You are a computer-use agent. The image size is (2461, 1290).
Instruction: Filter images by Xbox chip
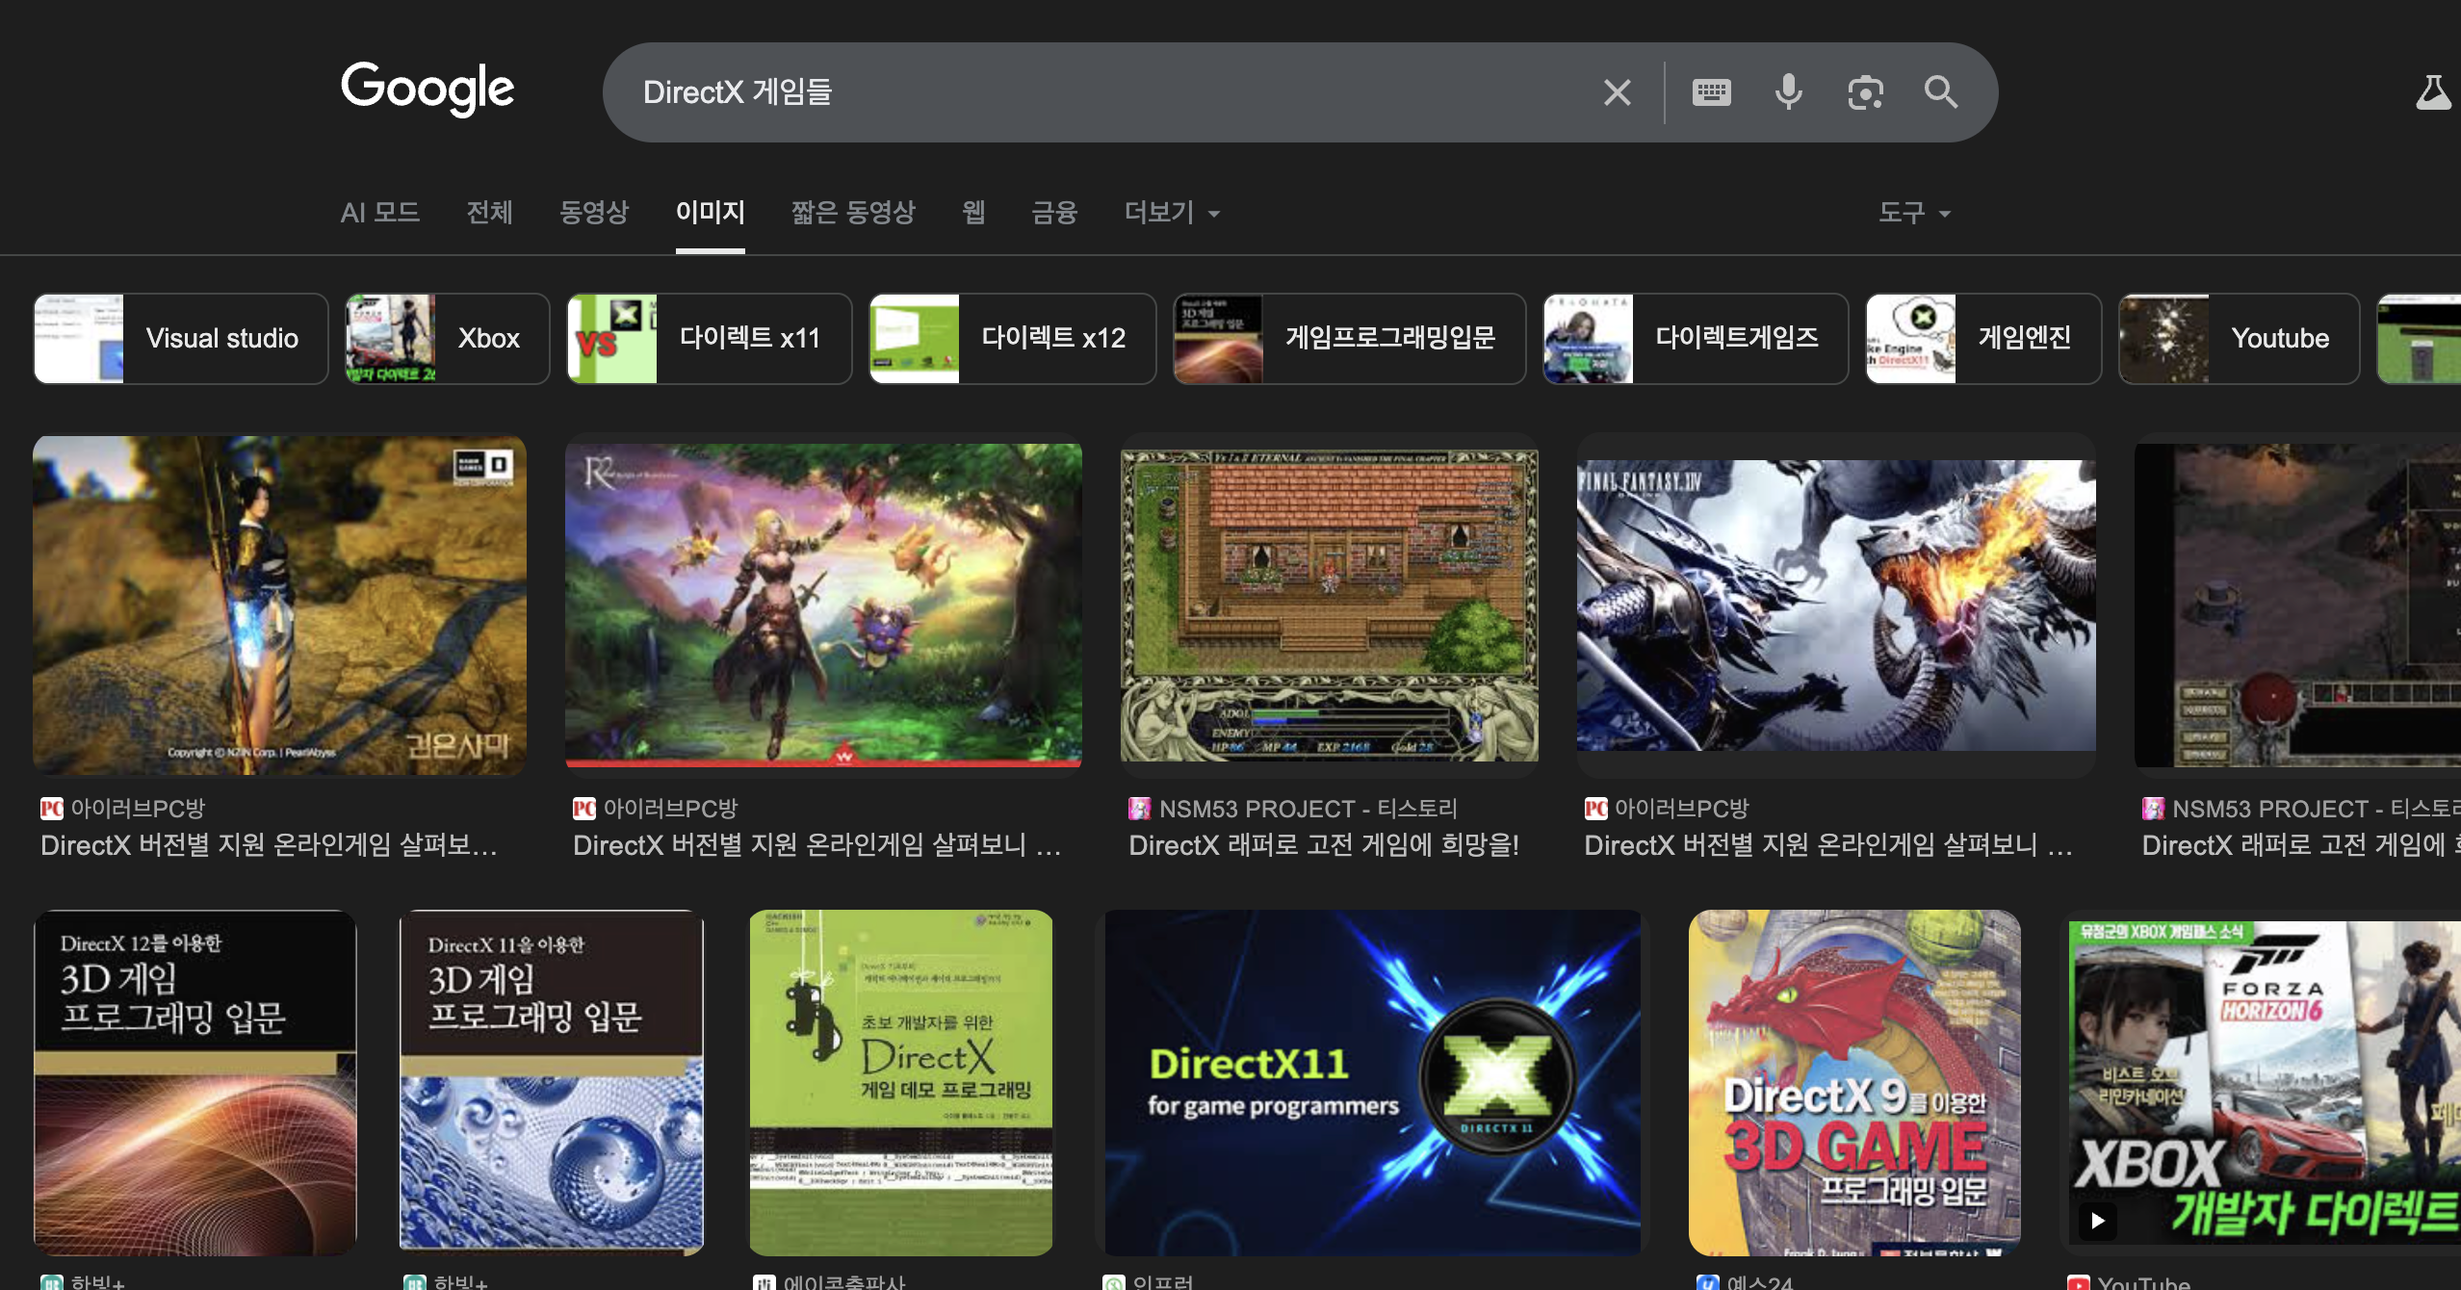tap(448, 339)
